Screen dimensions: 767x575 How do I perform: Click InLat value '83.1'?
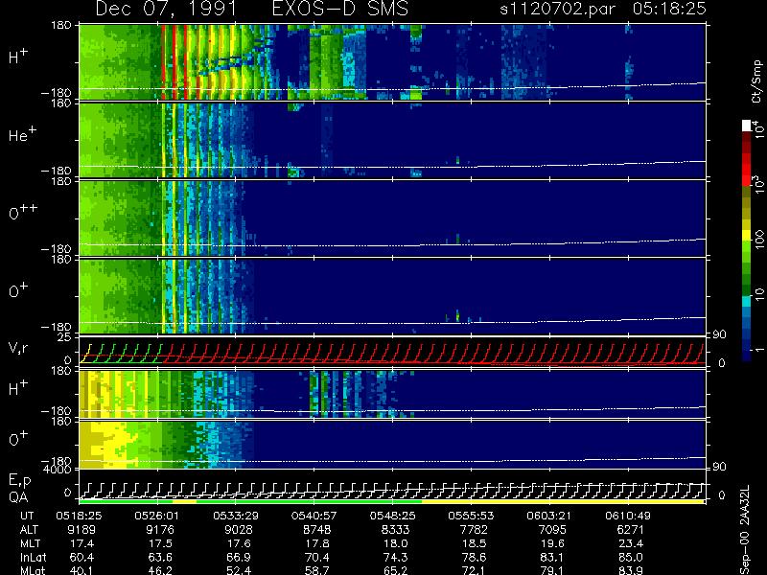(x=553, y=557)
